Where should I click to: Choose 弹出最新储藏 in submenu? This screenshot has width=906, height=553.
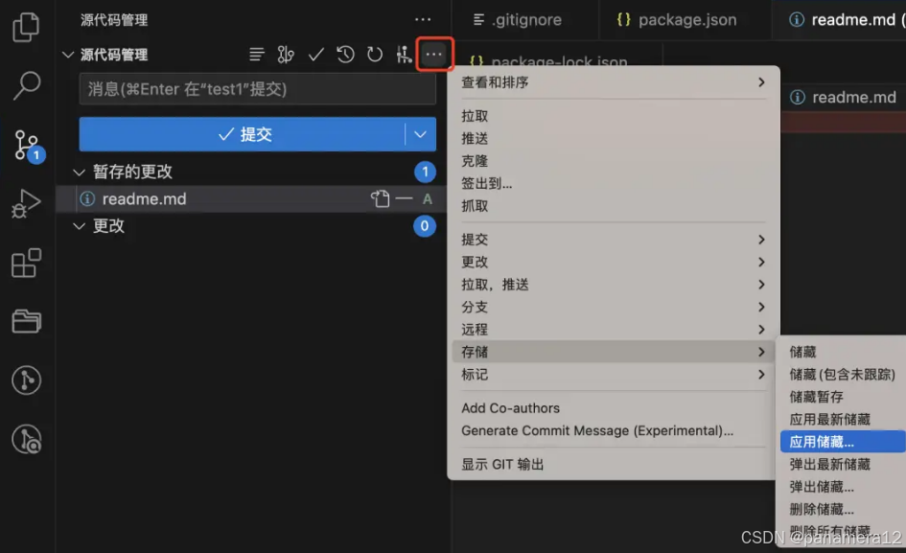843,465
